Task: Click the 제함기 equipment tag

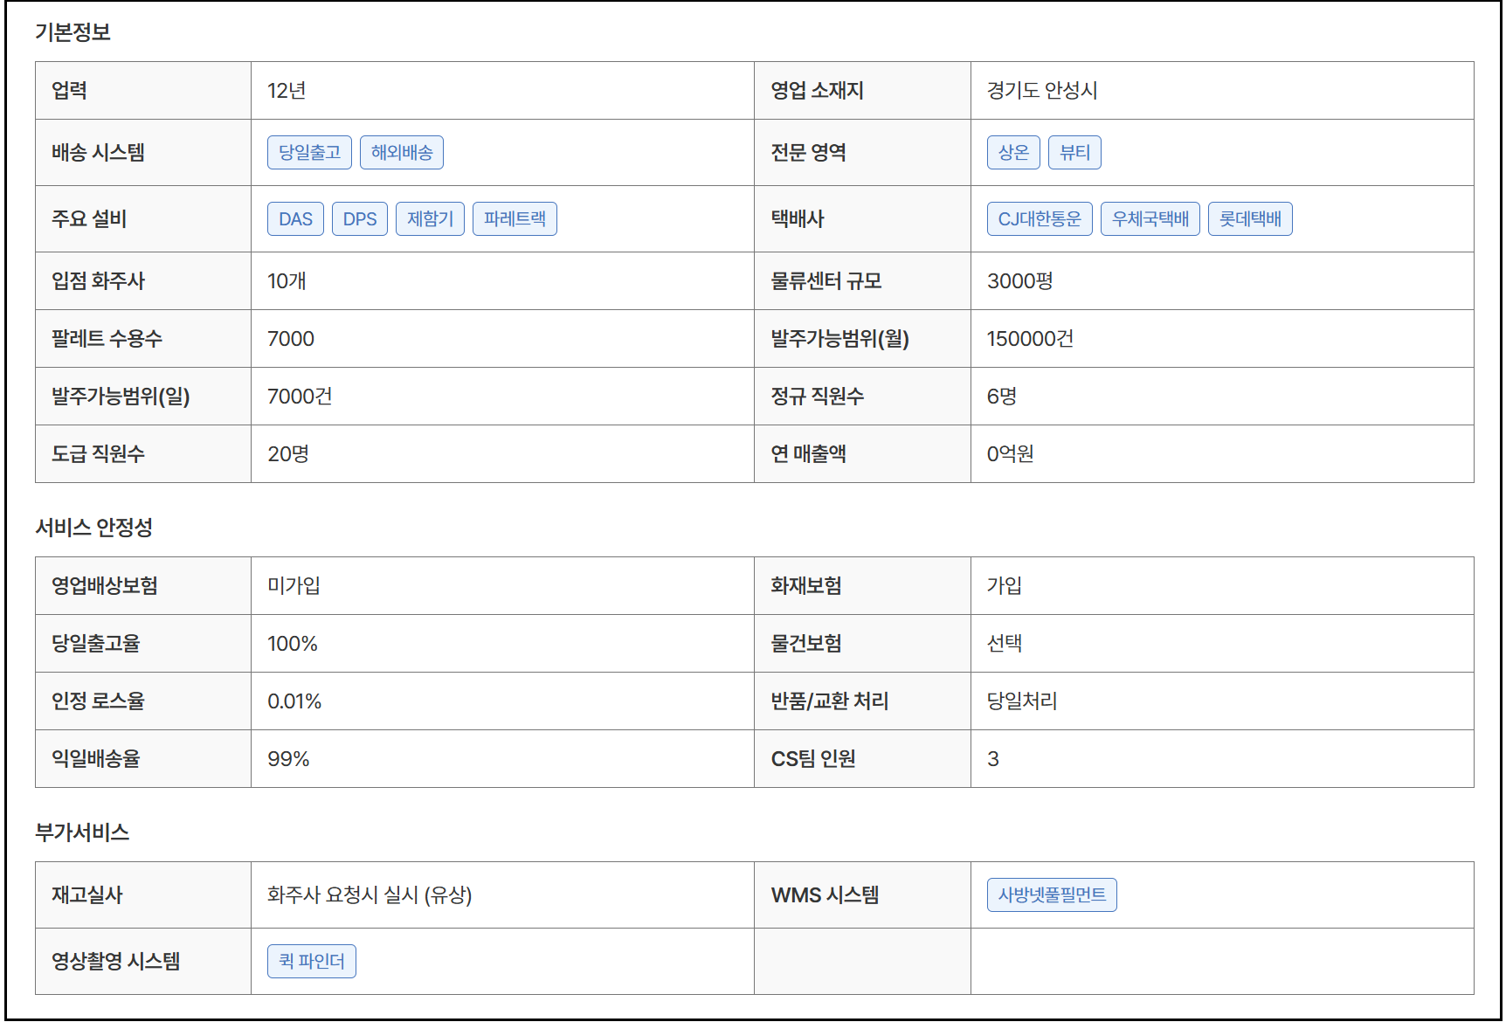Action: (x=430, y=218)
